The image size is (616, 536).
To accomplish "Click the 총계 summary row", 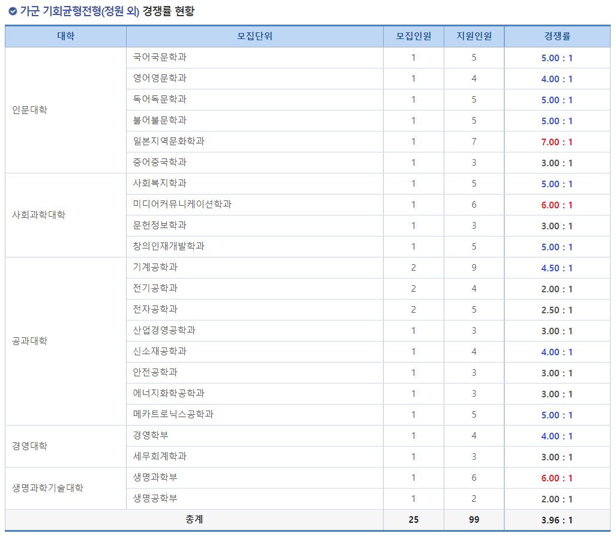I will (193, 520).
